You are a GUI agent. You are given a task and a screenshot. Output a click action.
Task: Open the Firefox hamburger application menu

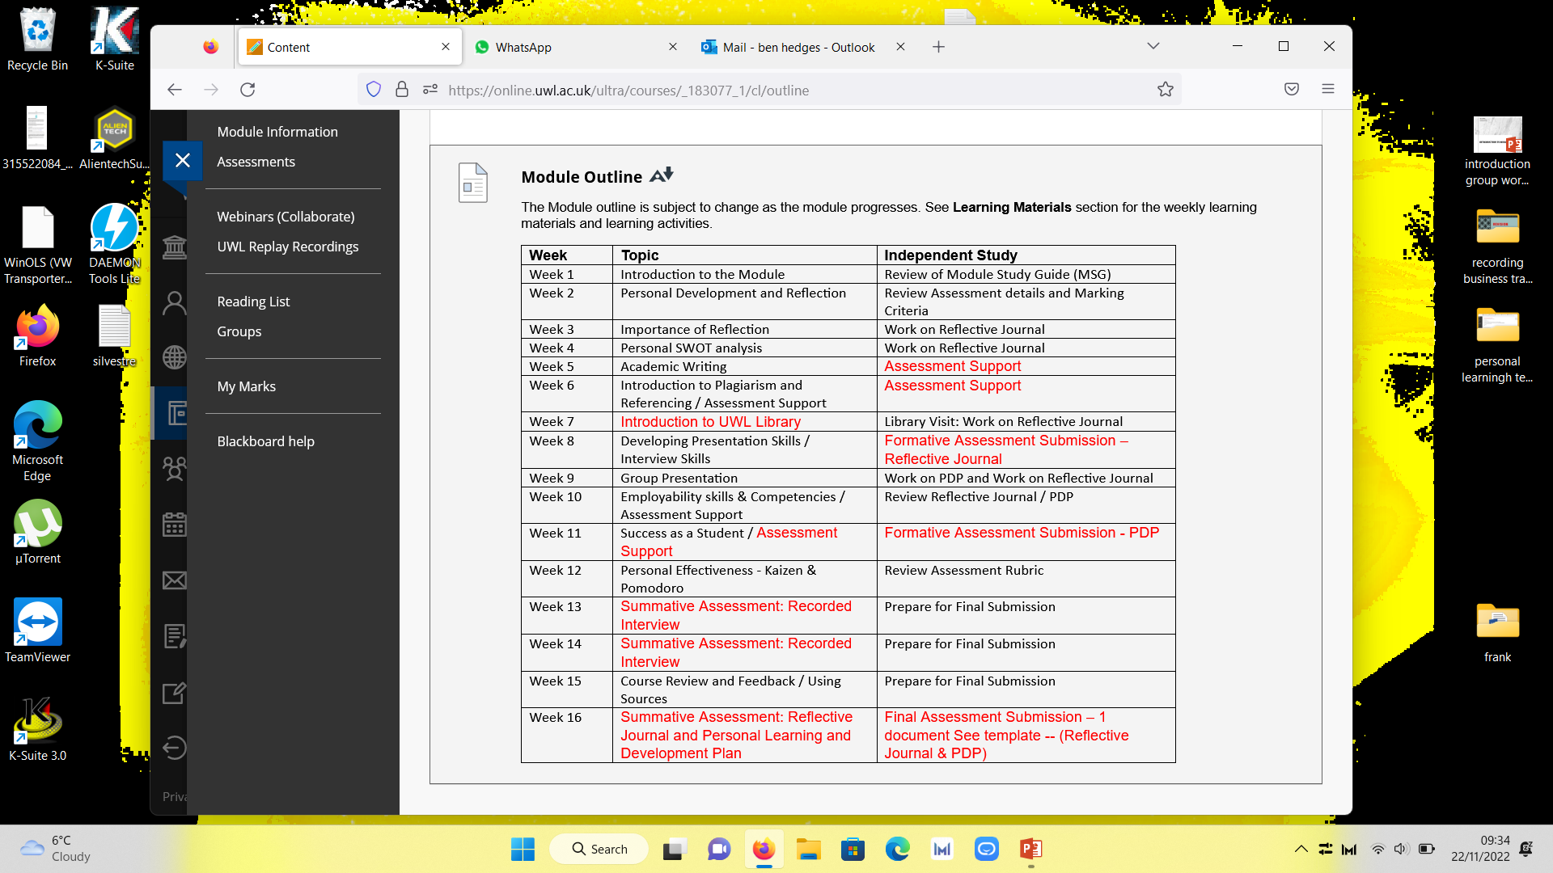pos(1328,90)
